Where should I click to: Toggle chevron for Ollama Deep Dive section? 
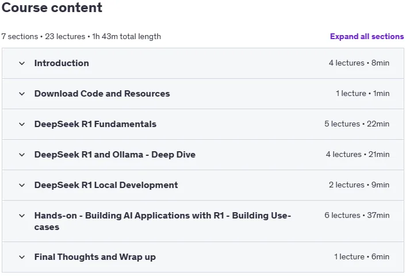click(x=22, y=155)
